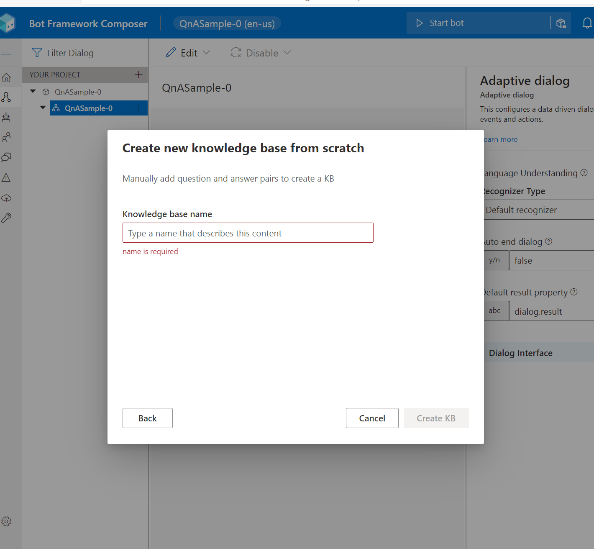
Task: Change the abc type of Default result property
Action: click(496, 311)
